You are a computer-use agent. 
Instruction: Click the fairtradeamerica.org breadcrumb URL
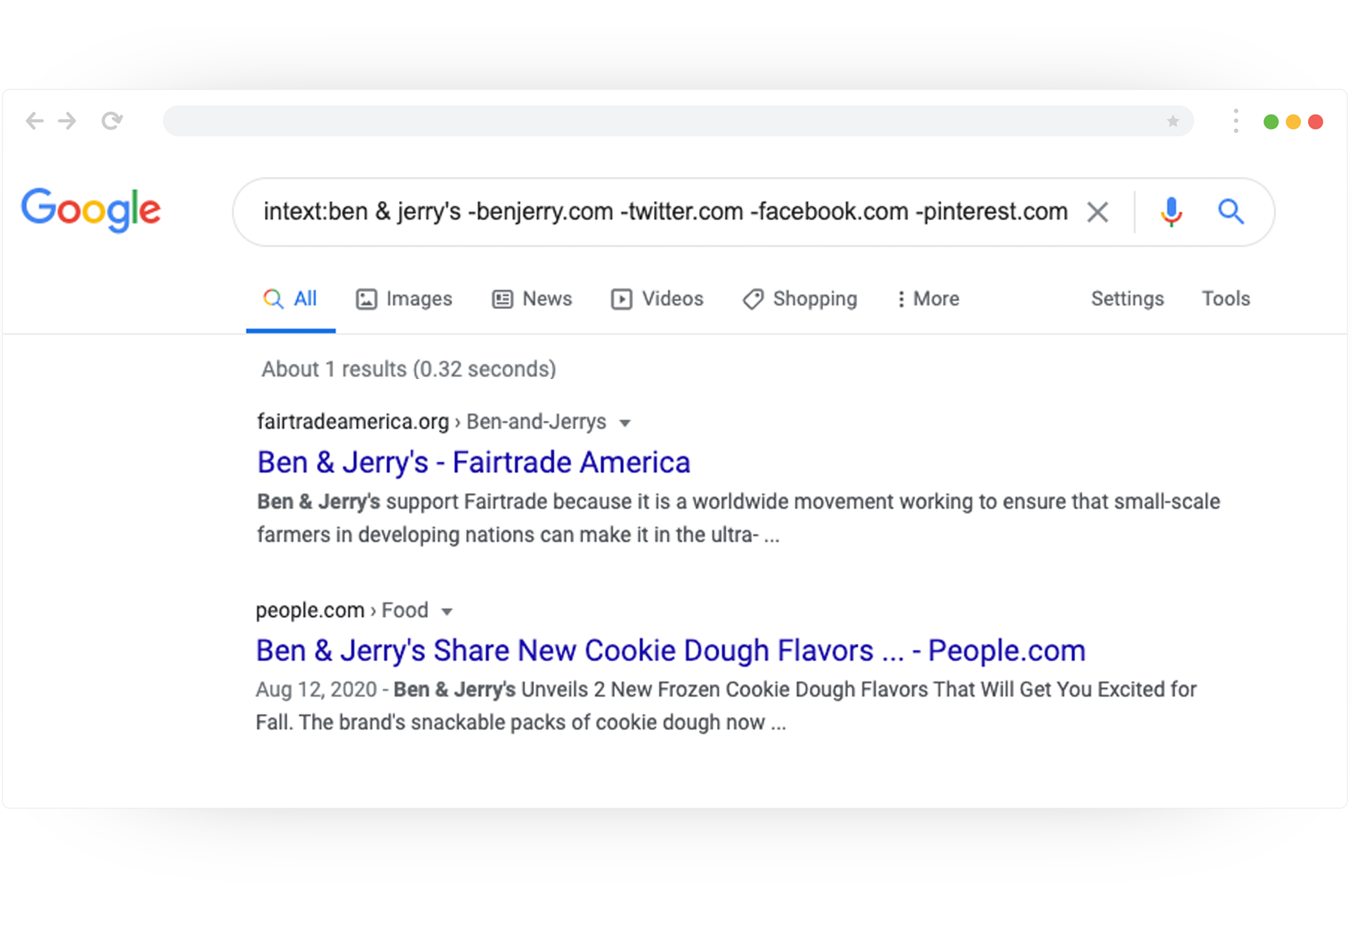[x=431, y=422]
